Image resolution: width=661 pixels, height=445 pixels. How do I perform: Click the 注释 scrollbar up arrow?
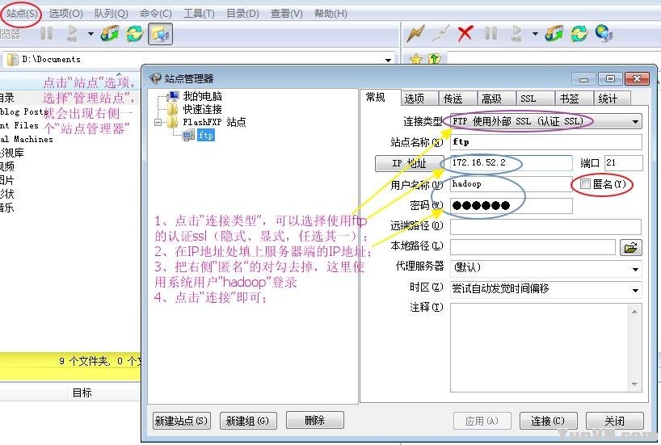(x=634, y=312)
